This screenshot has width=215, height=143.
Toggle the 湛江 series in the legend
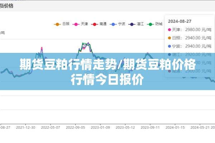tap(136, 24)
